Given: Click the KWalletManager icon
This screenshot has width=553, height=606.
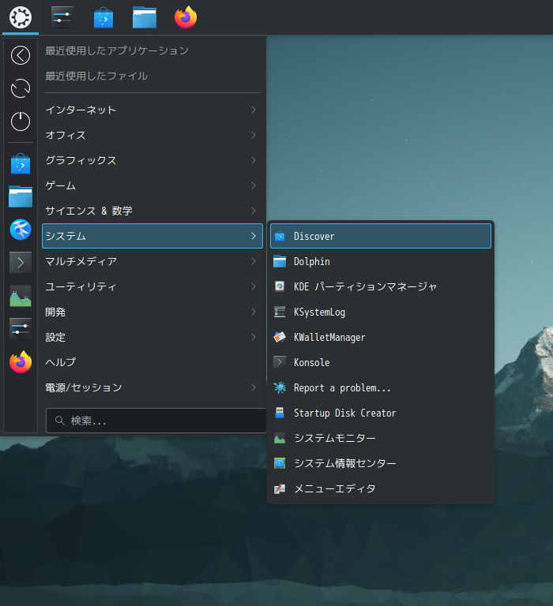Looking at the screenshot, I should [280, 337].
